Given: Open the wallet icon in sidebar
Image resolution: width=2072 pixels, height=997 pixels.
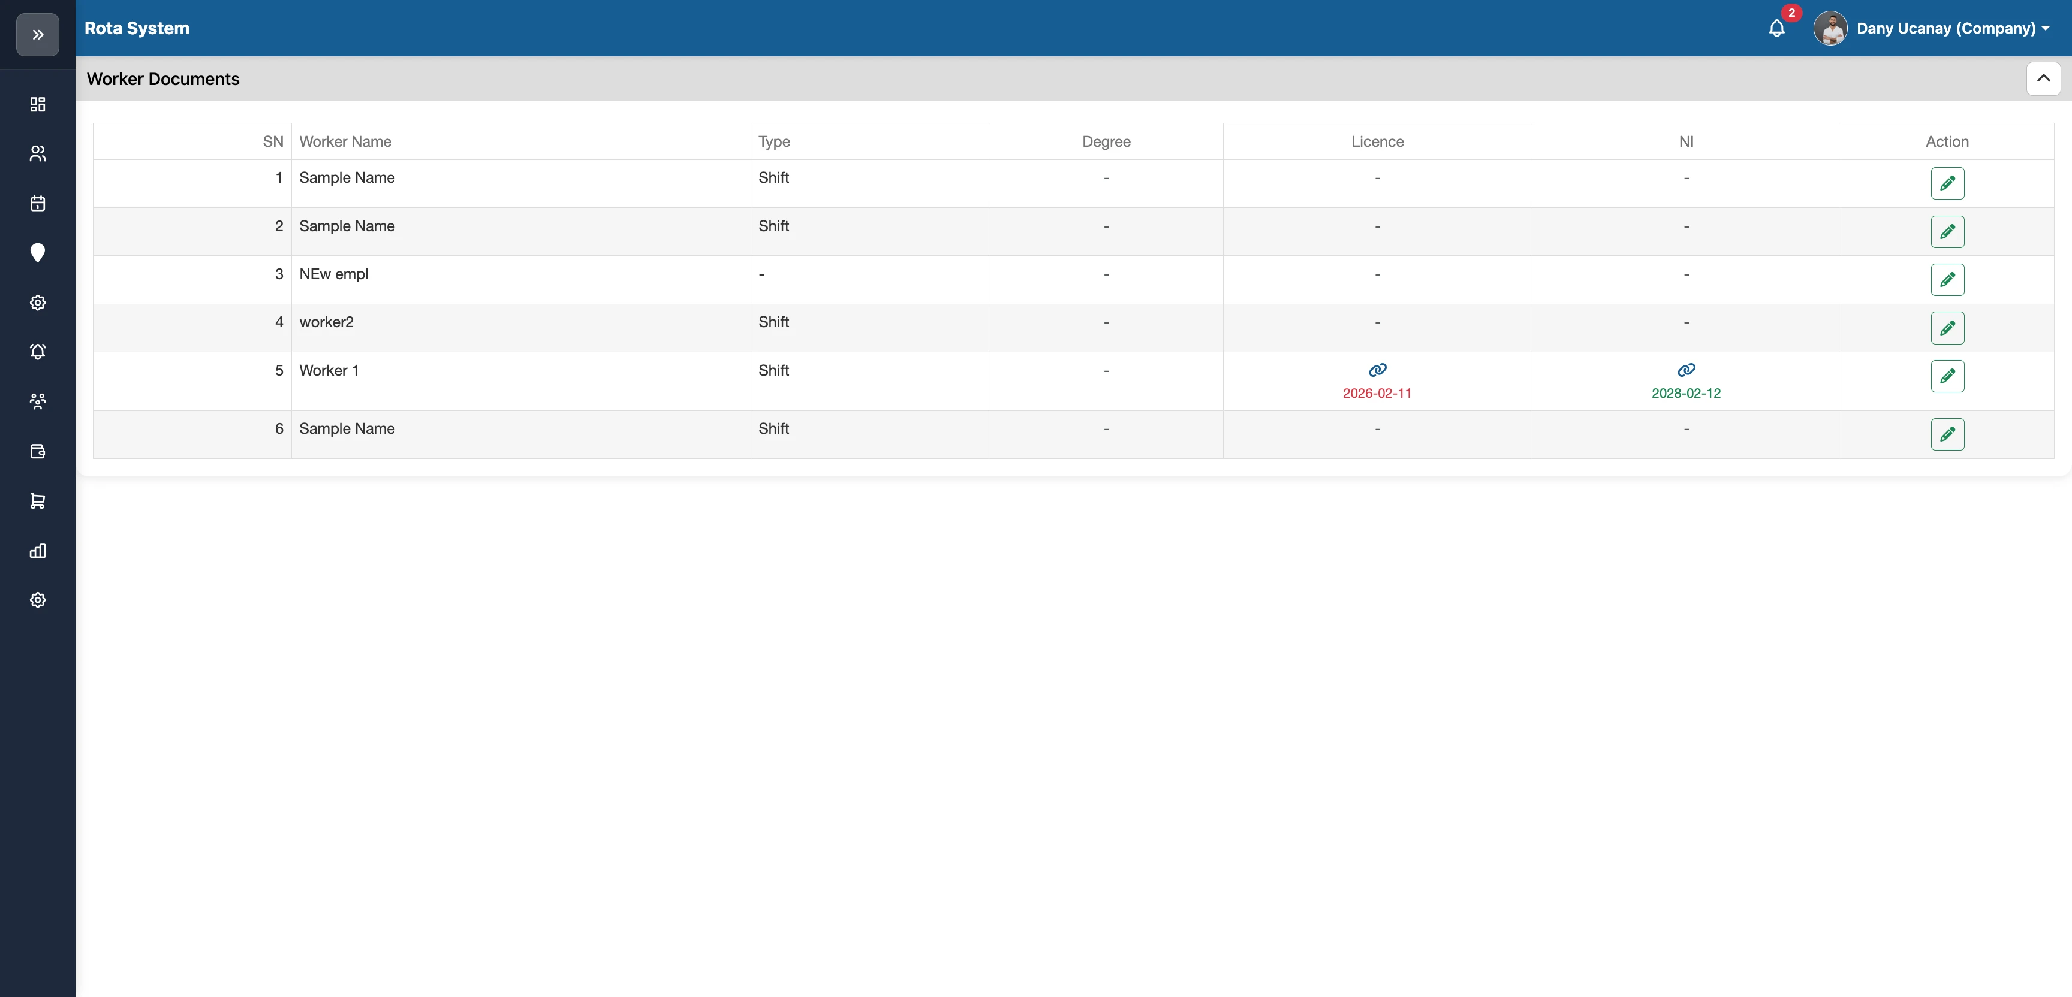Looking at the screenshot, I should [38, 451].
